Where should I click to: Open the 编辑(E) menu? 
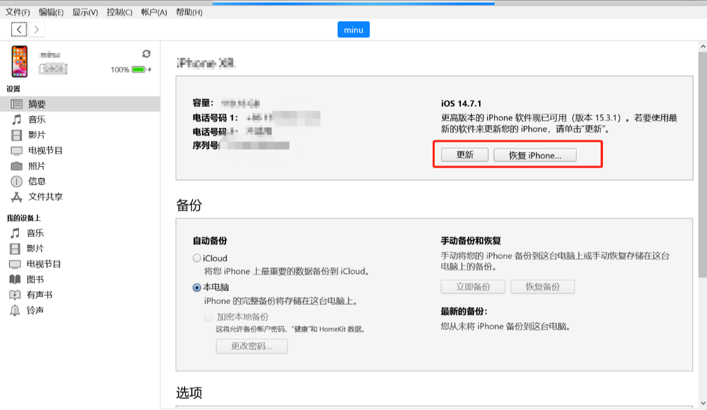[x=51, y=12]
